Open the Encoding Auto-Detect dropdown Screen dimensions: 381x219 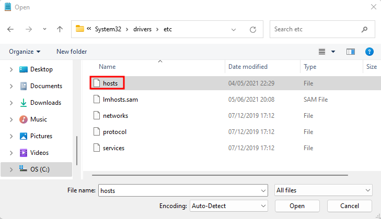click(228, 205)
